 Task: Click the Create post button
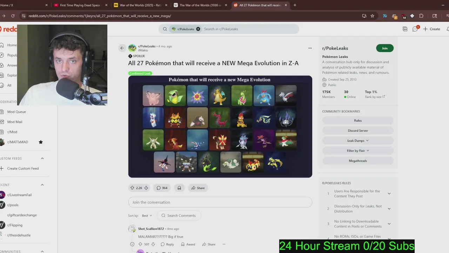431,29
